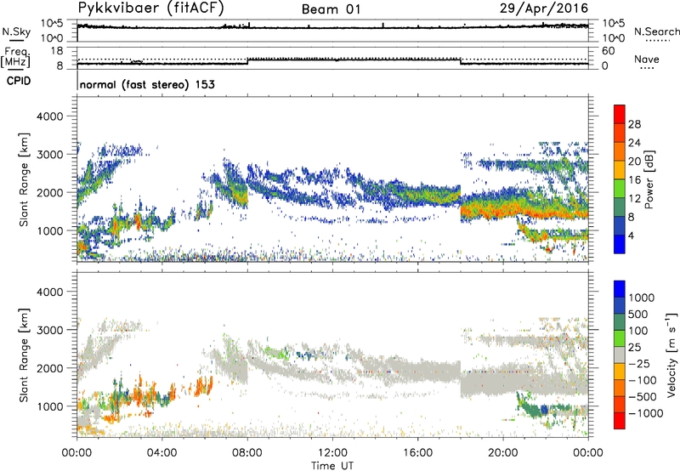Click the 60 tick on the Nave axis
Viewport: 680px width, 471px height.
point(609,51)
